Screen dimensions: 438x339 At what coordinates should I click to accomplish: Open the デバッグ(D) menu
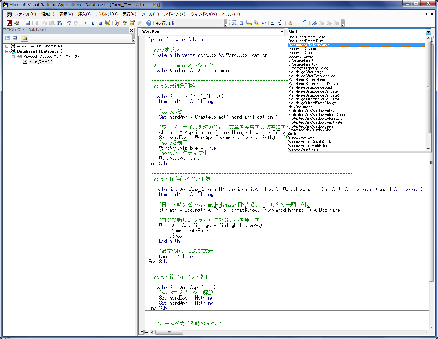tap(106, 14)
